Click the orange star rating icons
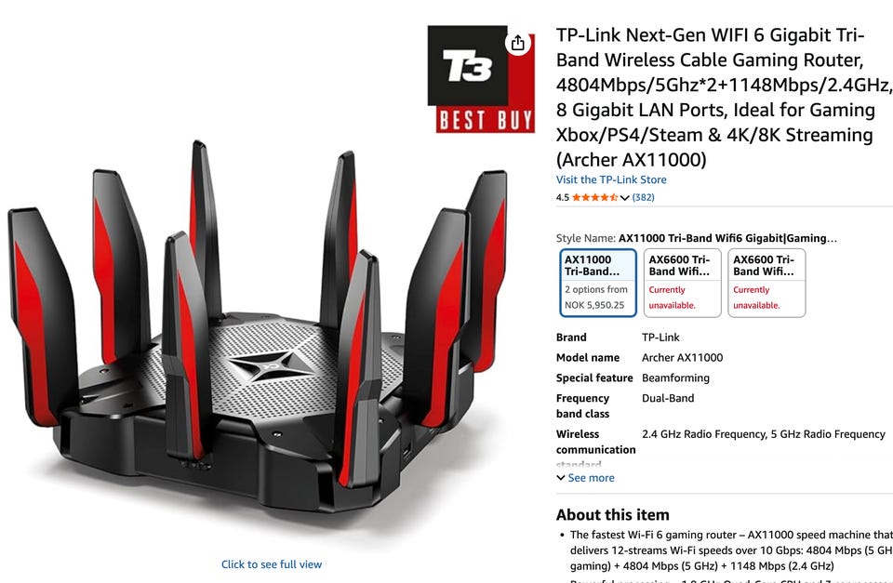This screenshot has width=893, height=583. pyautogui.click(x=594, y=197)
